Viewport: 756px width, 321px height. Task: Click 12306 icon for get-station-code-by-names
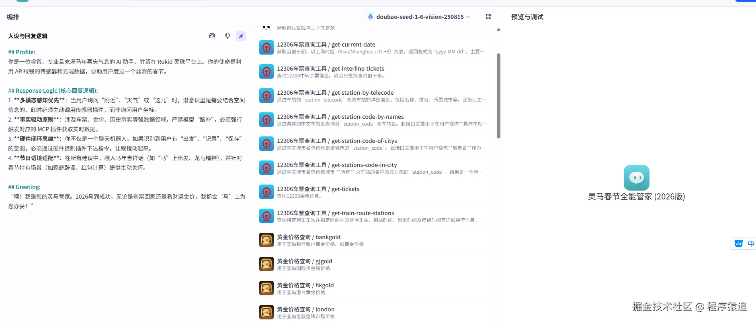point(266,120)
